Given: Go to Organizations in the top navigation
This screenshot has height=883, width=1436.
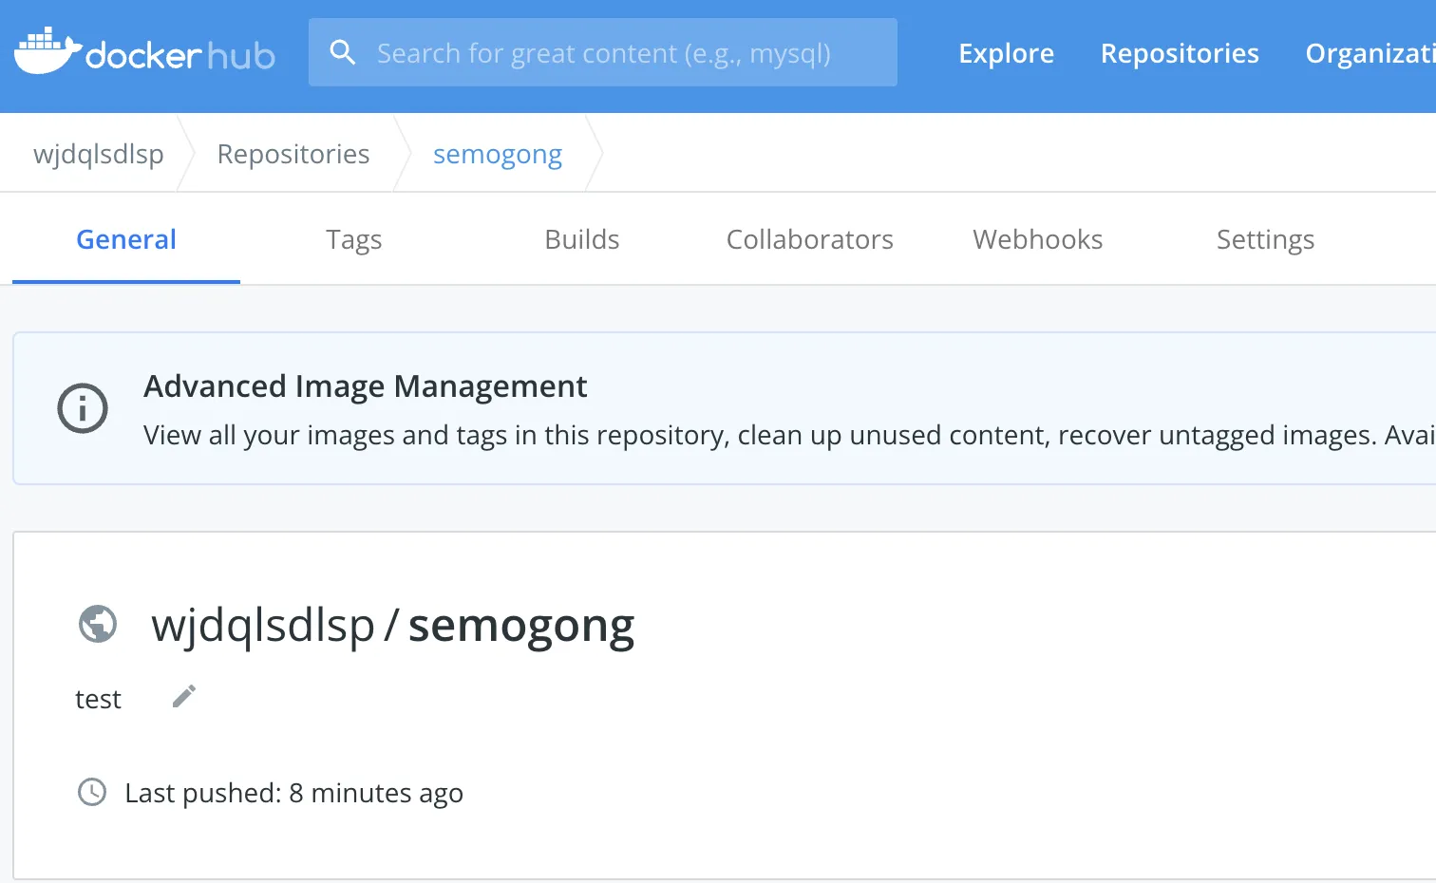Looking at the screenshot, I should tap(1369, 53).
